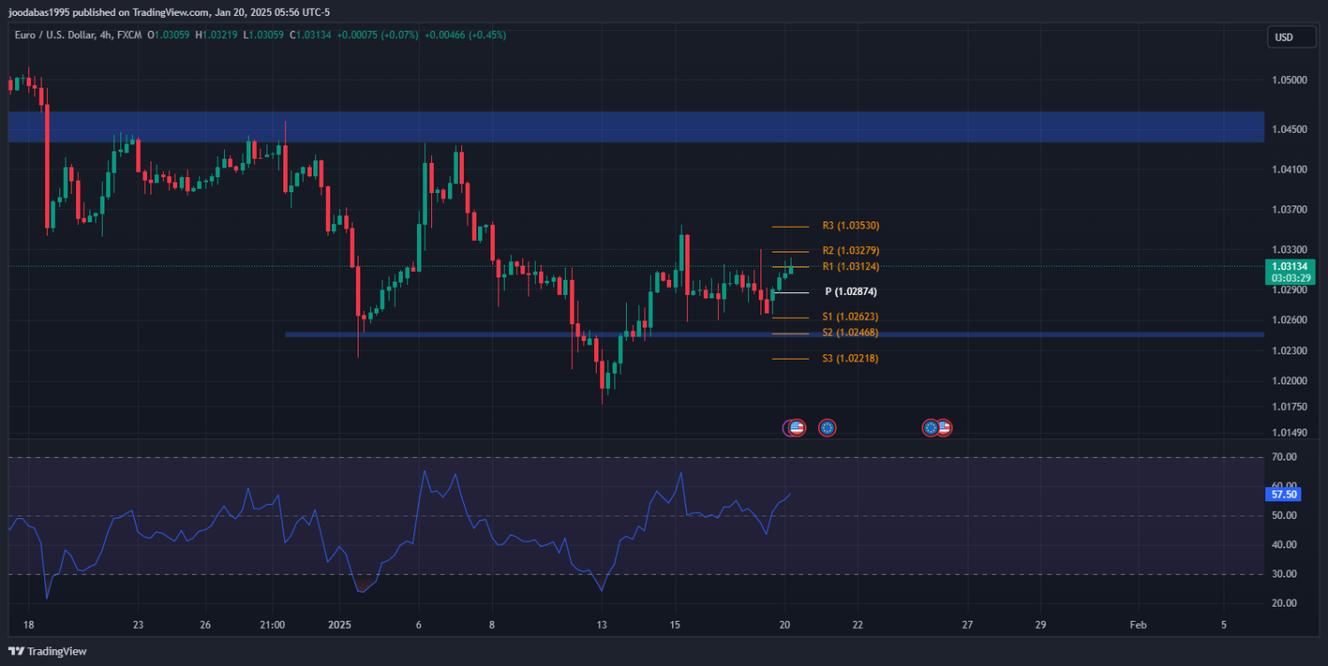1328x666 pixels.
Task: Open the leftmost US flag economic event icon
Action: point(796,428)
